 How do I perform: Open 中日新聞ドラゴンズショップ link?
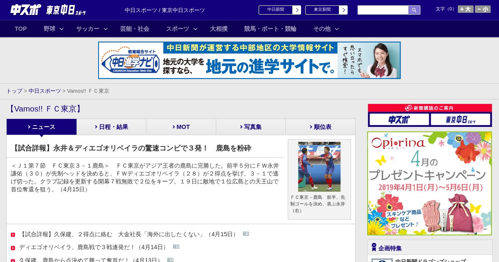(x=430, y=260)
